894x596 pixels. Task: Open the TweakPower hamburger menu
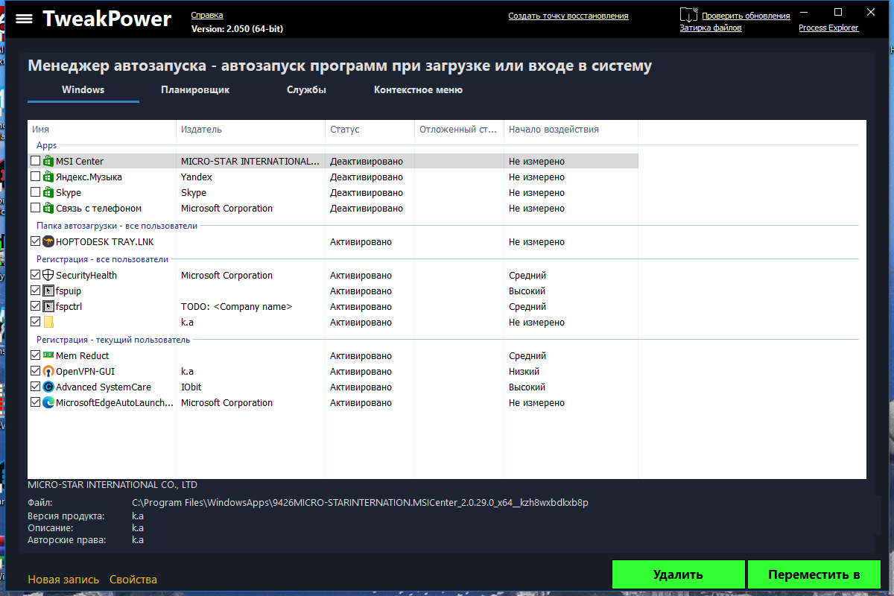24,19
